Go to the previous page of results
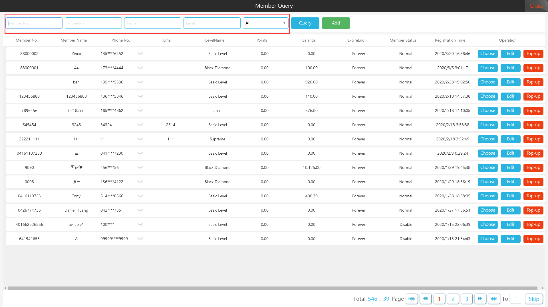This screenshot has height=307, width=548. coord(425,299)
